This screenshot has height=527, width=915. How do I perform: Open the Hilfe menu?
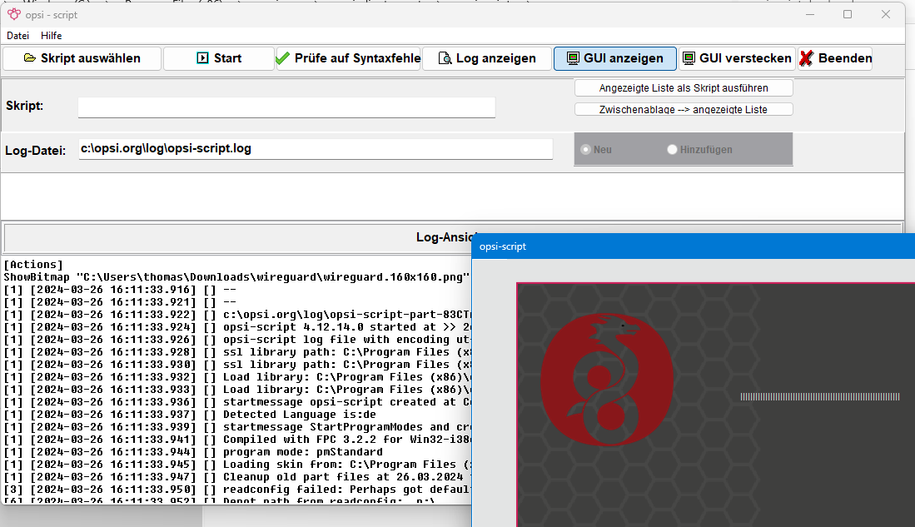point(52,36)
